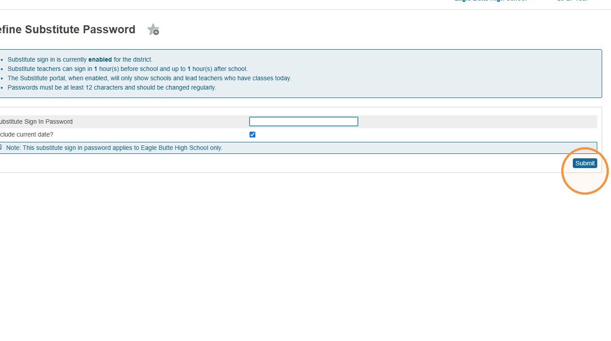
Task: Click the bold word enabled in info box
Action: click(x=100, y=59)
